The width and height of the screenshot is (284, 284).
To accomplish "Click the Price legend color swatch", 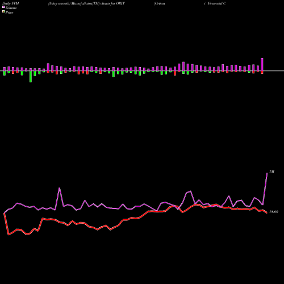I will pos(3,12).
